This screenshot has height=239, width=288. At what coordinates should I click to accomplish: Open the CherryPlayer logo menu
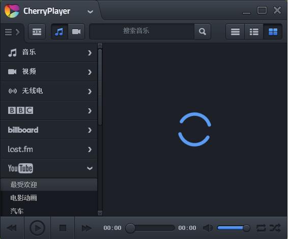coord(12,11)
